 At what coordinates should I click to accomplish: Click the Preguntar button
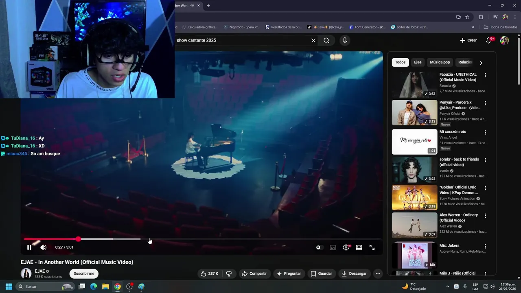289,273
